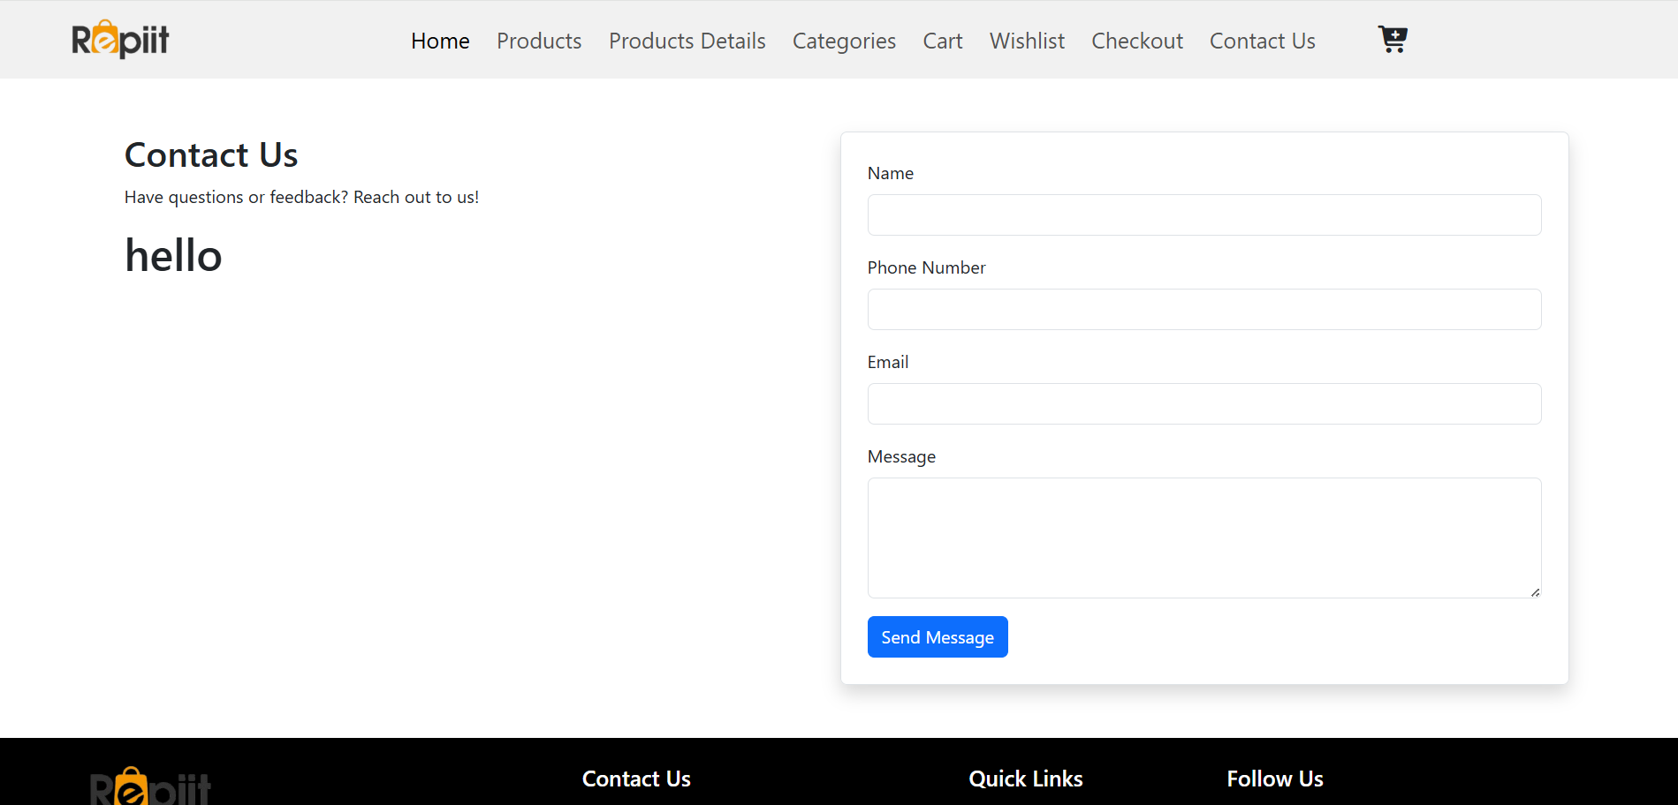Open the shopping cart icon
Screen dimensions: 1678x805
pos(1392,40)
